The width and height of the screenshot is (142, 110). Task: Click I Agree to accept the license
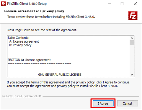pyautogui.click(x=103, y=104)
